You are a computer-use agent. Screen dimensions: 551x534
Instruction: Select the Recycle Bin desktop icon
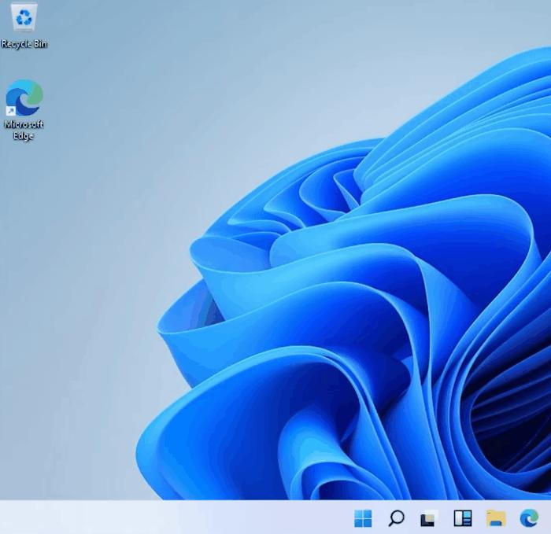[24, 19]
